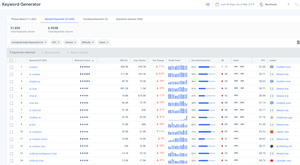Open the Include/Exclude Keywords/List filter
This screenshot has width=300, height=165.
[x=29, y=42]
